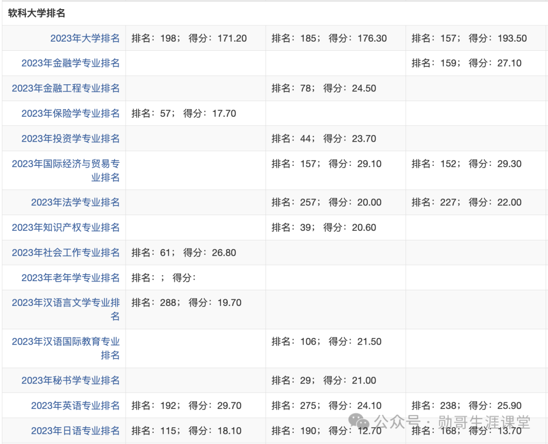The width and height of the screenshot is (548, 444).
Task: Open the 2023年知识产权专业排名 link
Action: pos(65,228)
